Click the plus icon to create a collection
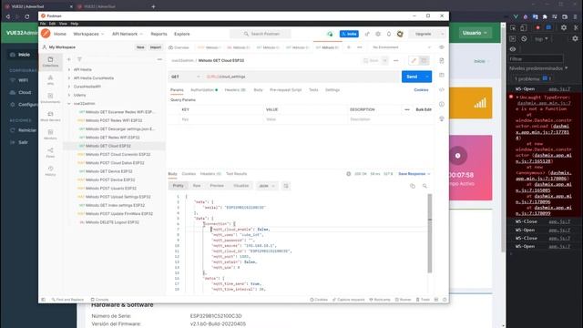Image resolution: width=583 pixels, height=328 pixels. pos(69,59)
